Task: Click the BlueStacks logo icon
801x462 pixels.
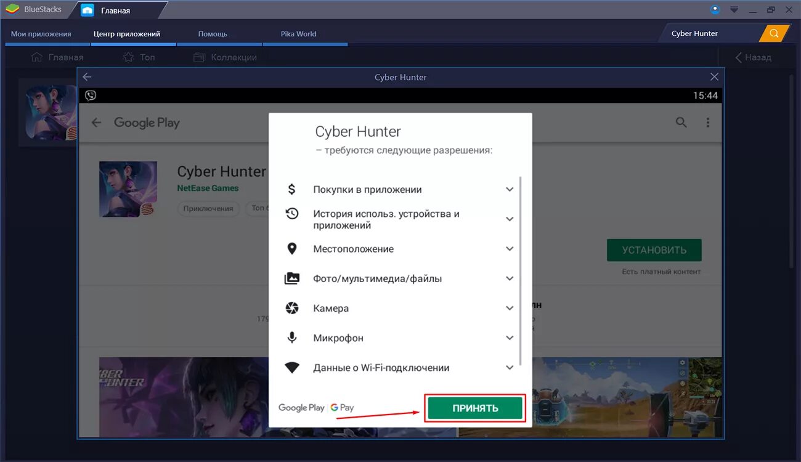Action: tap(12, 9)
